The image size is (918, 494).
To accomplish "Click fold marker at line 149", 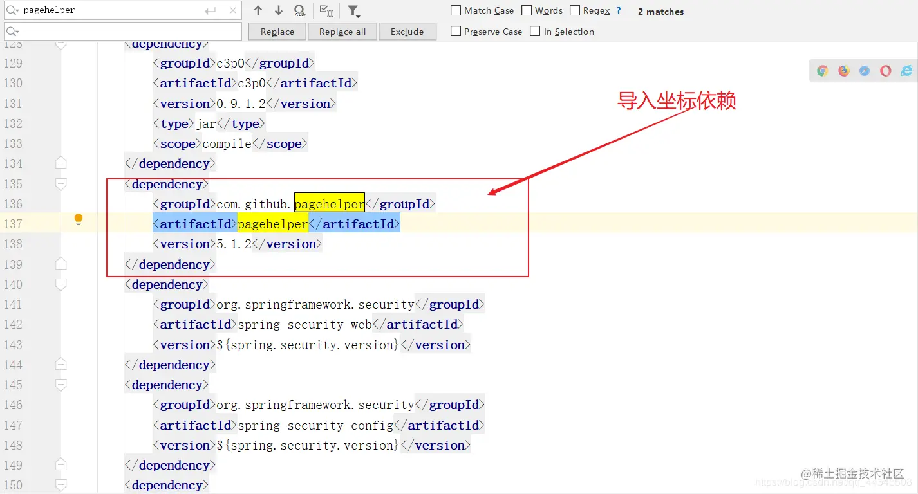I will pos(61,464).
